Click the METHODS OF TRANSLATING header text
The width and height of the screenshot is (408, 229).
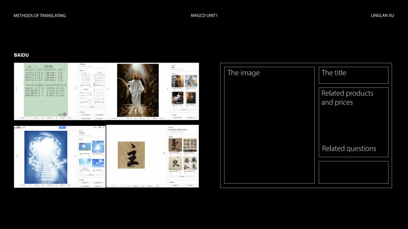pyautogui.click(x=40, y=16)
